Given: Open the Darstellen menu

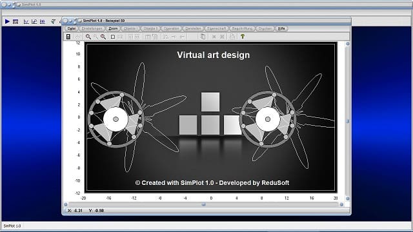Looking at the screenshot, I should [x=193, y=28].
